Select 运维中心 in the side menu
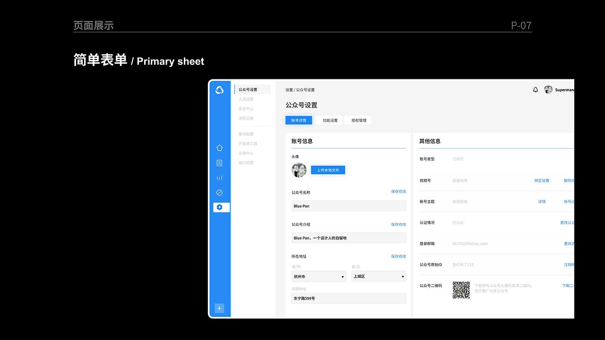The width and height of the screenshot is (605, 340). [246, 153]
